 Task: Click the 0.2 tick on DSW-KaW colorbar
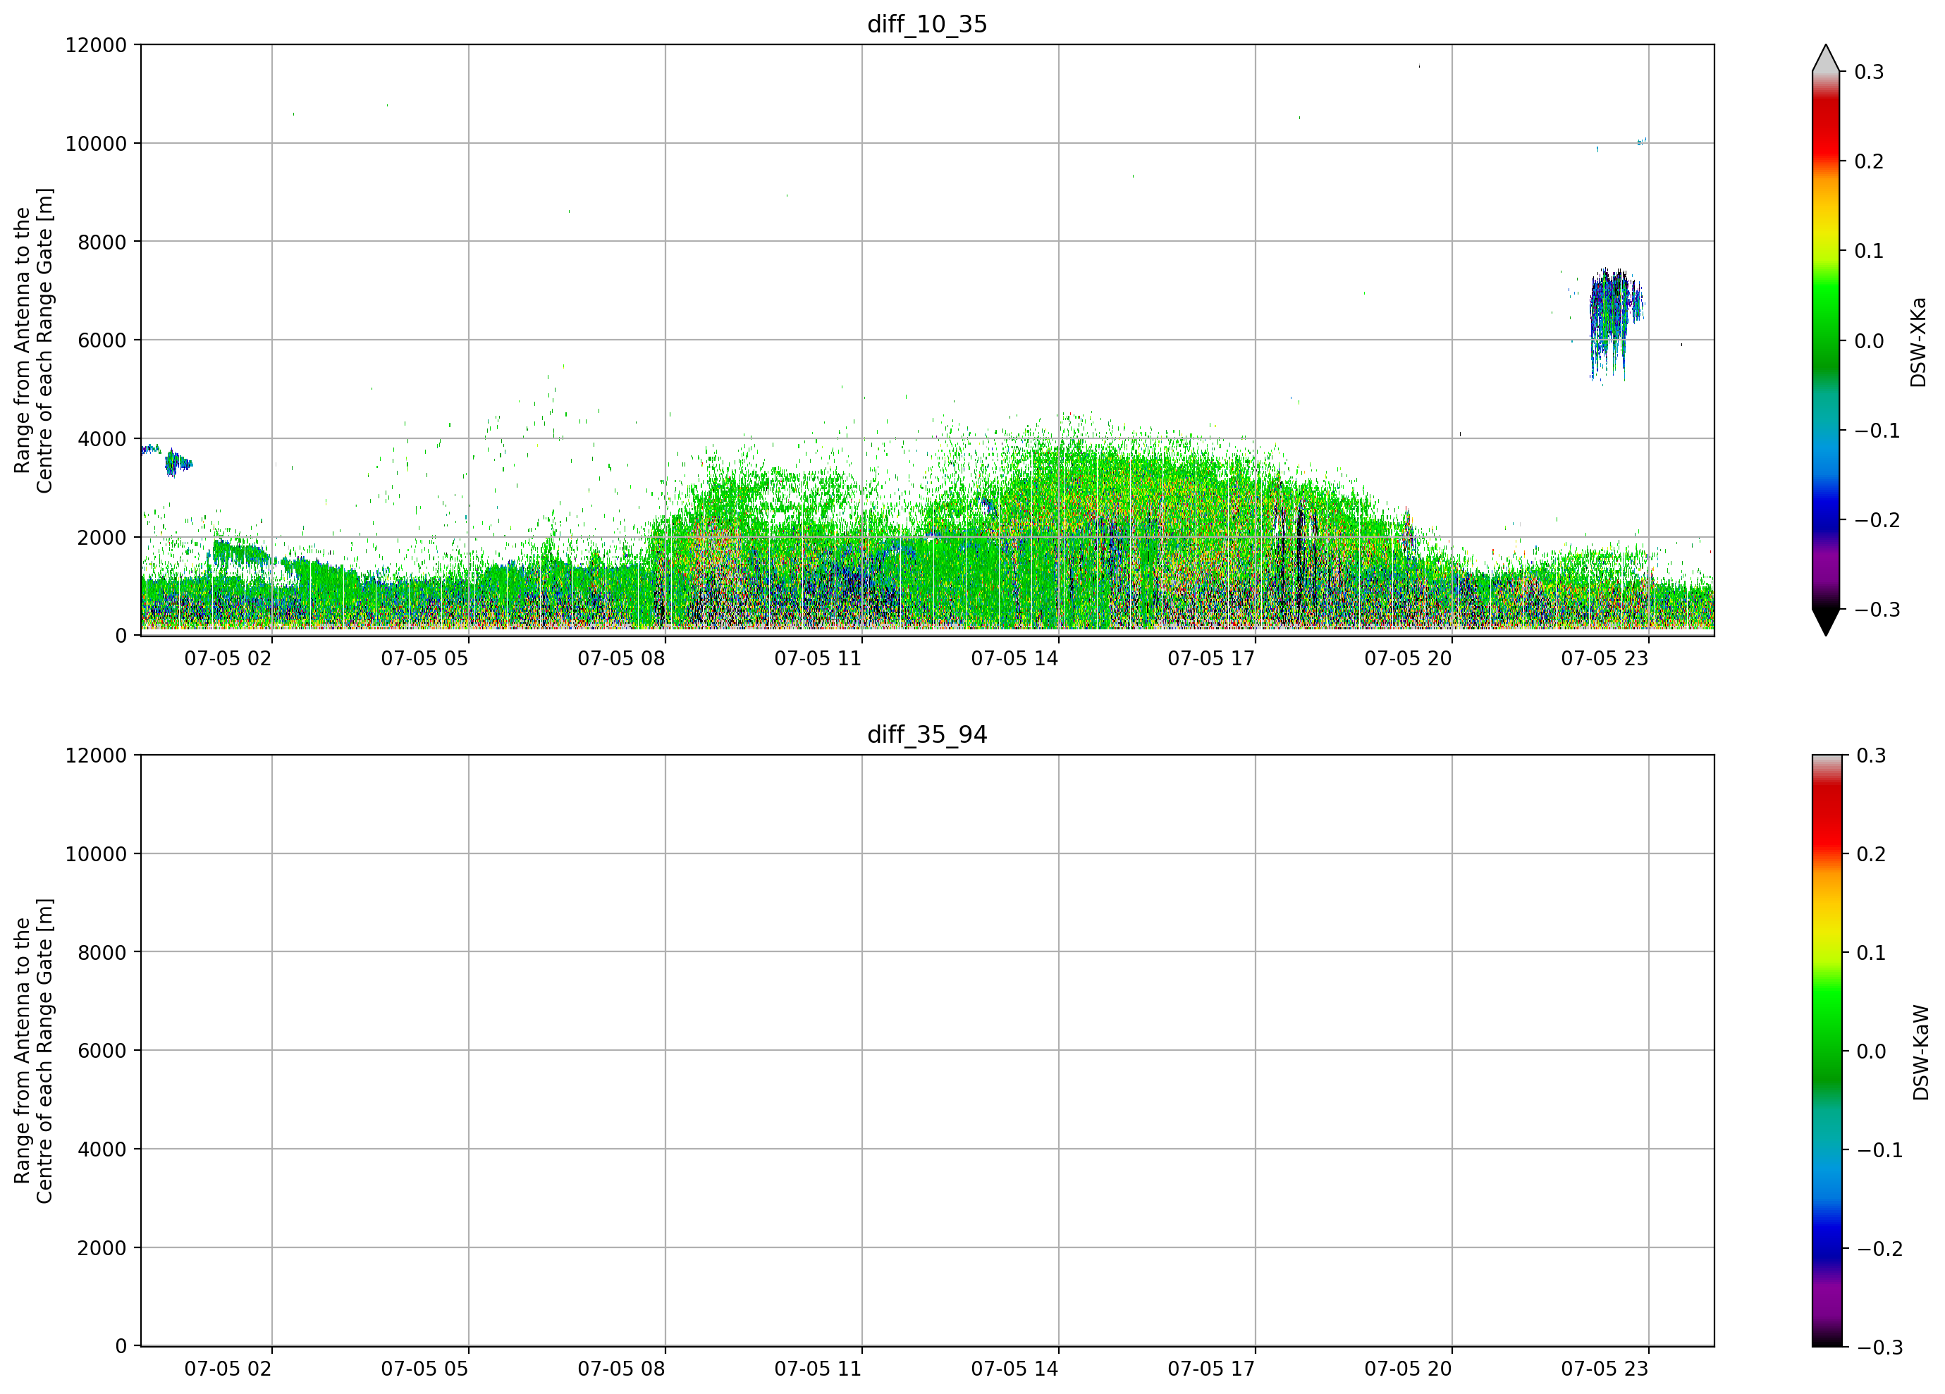1871,855
